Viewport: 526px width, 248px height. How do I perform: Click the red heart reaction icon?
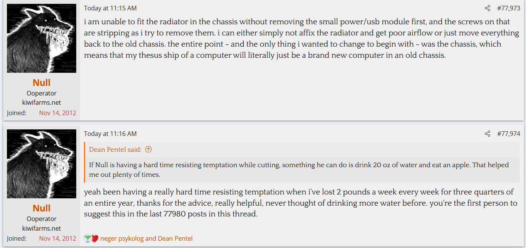click(x=95, y=239)
